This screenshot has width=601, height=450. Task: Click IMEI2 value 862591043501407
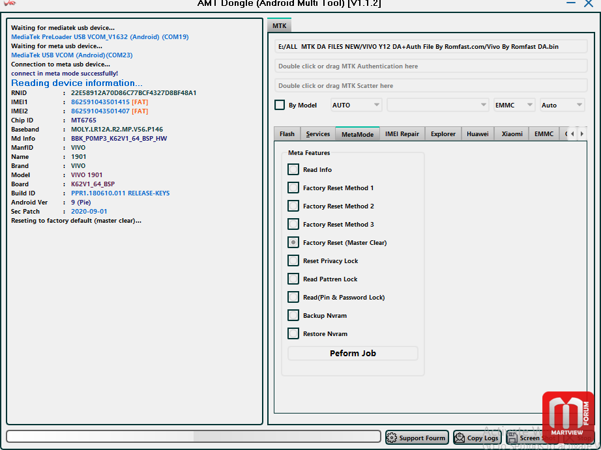[x=100, y=111]
